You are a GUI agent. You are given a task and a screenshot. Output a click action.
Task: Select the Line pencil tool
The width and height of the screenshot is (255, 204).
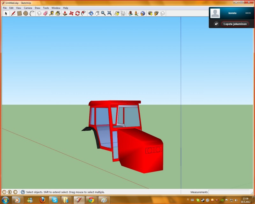(x=13, y=13)
